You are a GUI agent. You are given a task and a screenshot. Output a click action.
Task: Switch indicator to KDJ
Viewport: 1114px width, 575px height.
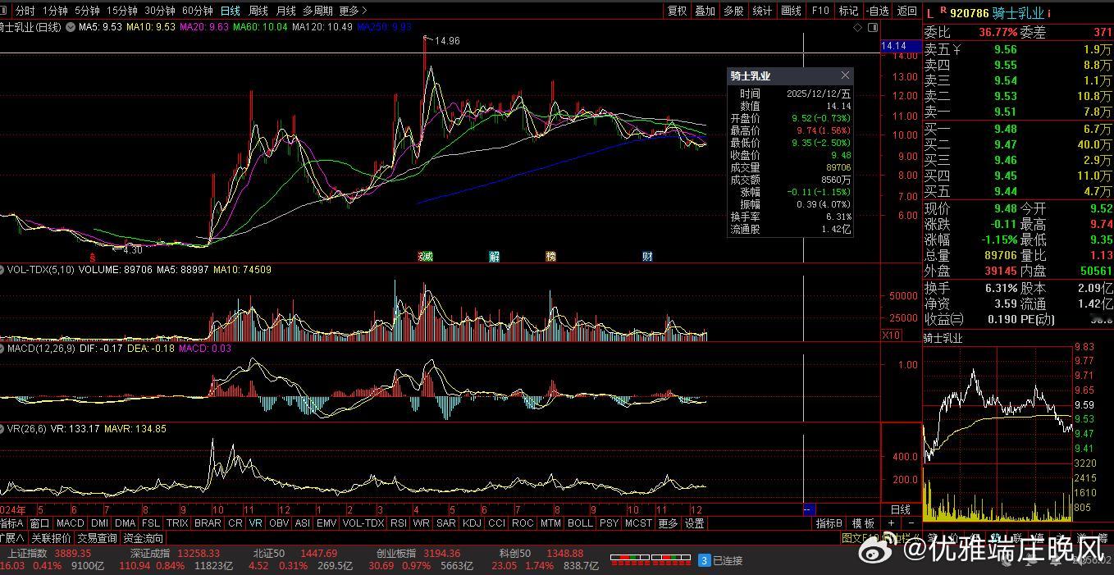472,523
